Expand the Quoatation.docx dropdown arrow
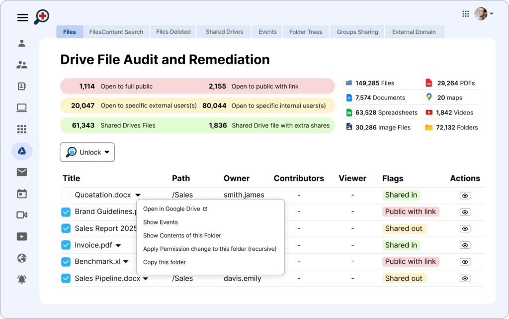This screenshot has height=319, width=509. (x=138, y=195)
